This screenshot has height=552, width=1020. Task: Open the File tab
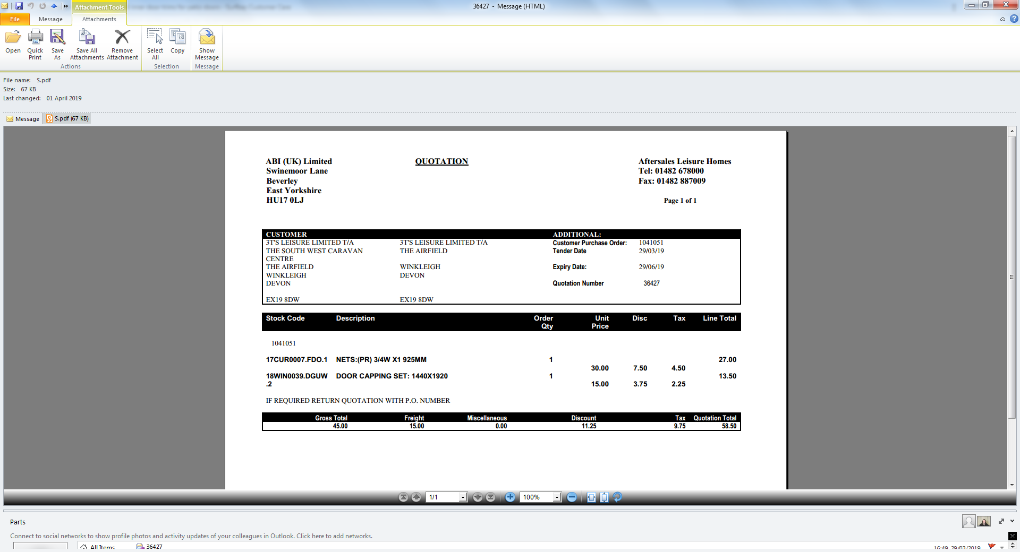point(15,19)
